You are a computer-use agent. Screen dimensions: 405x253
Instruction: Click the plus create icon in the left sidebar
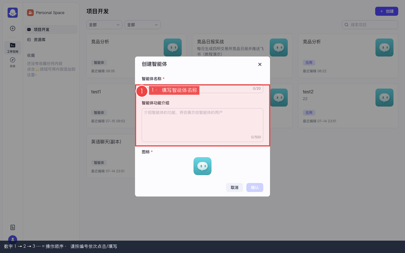(x=13, y=28)
